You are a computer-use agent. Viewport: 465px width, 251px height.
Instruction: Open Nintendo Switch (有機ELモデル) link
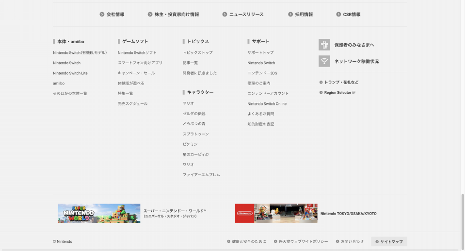(80, 52)
